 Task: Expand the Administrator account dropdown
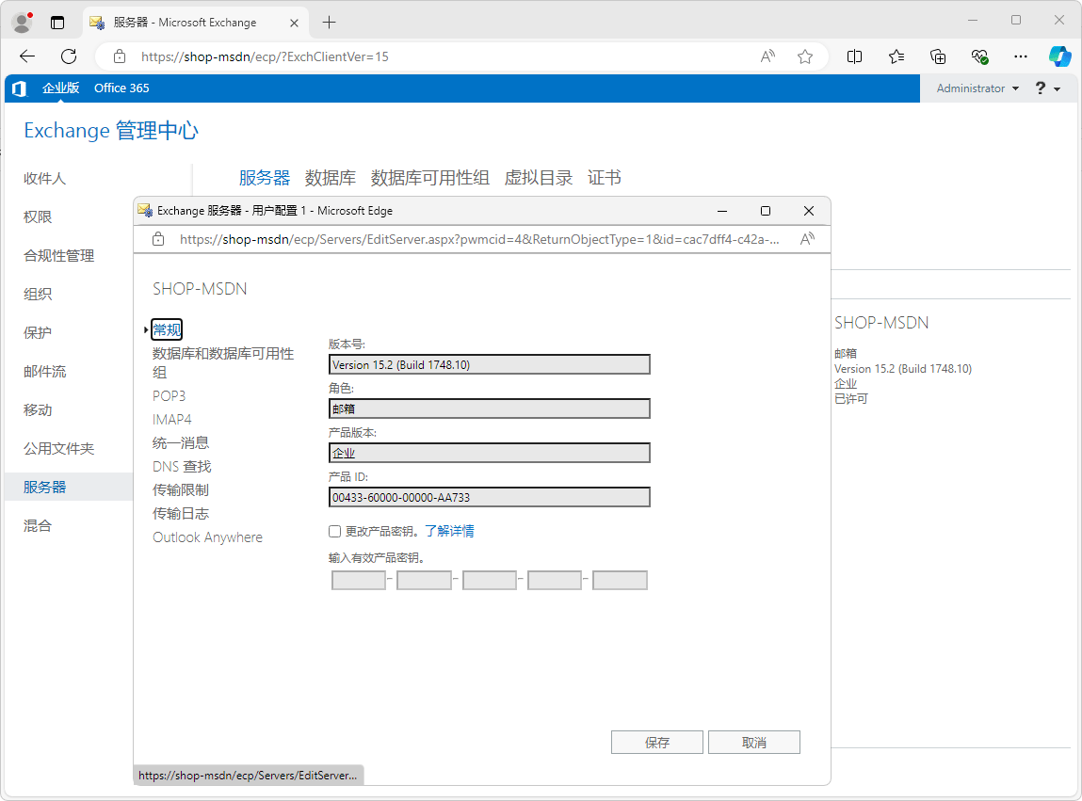977,88
